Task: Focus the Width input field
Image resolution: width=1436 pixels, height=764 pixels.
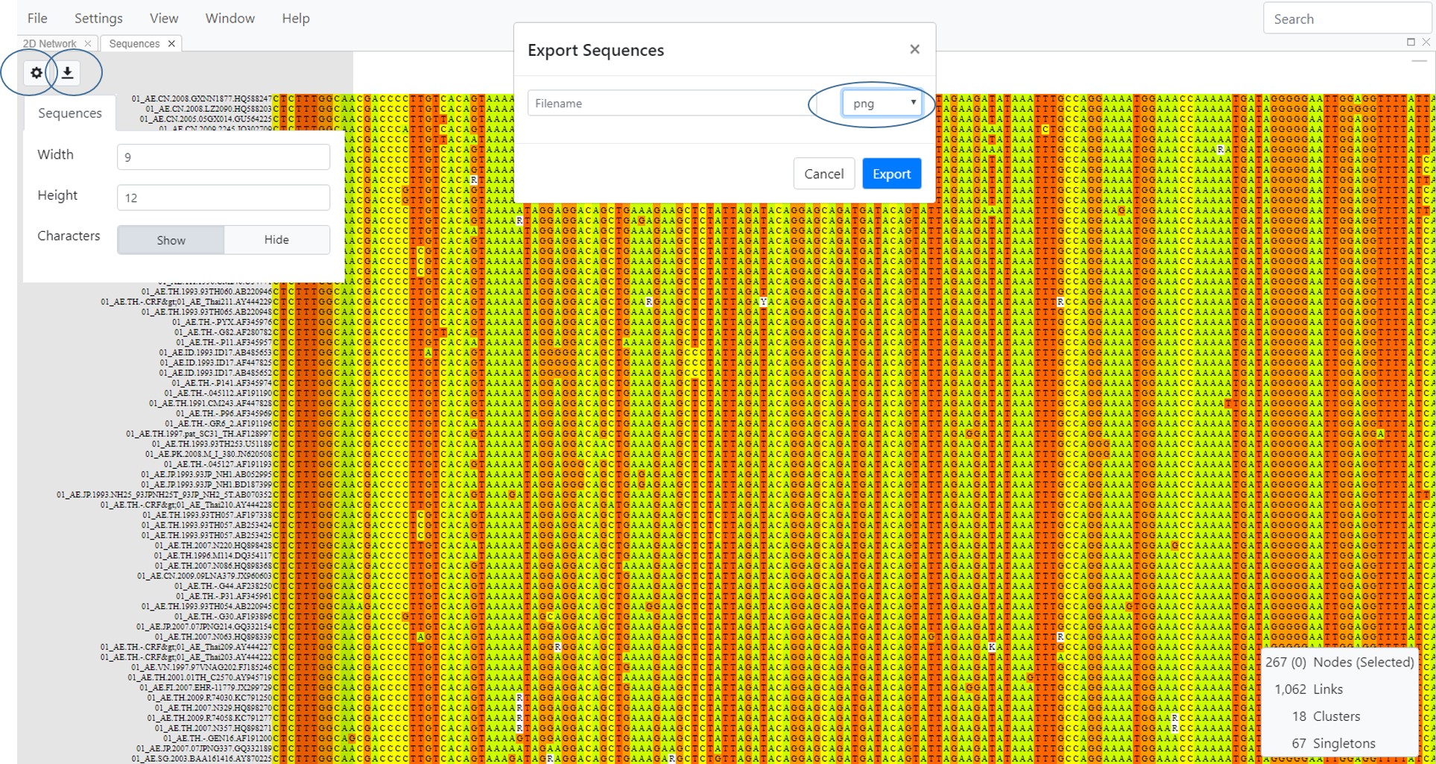Action: [224, 157]
